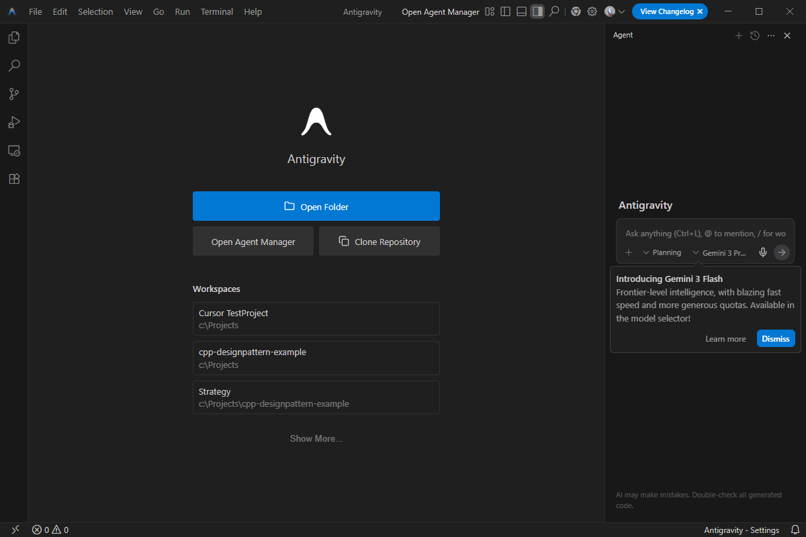Dismiss the Gemini 3 Flash notice
Screen dimensions: 806x537
pos(776,338)
